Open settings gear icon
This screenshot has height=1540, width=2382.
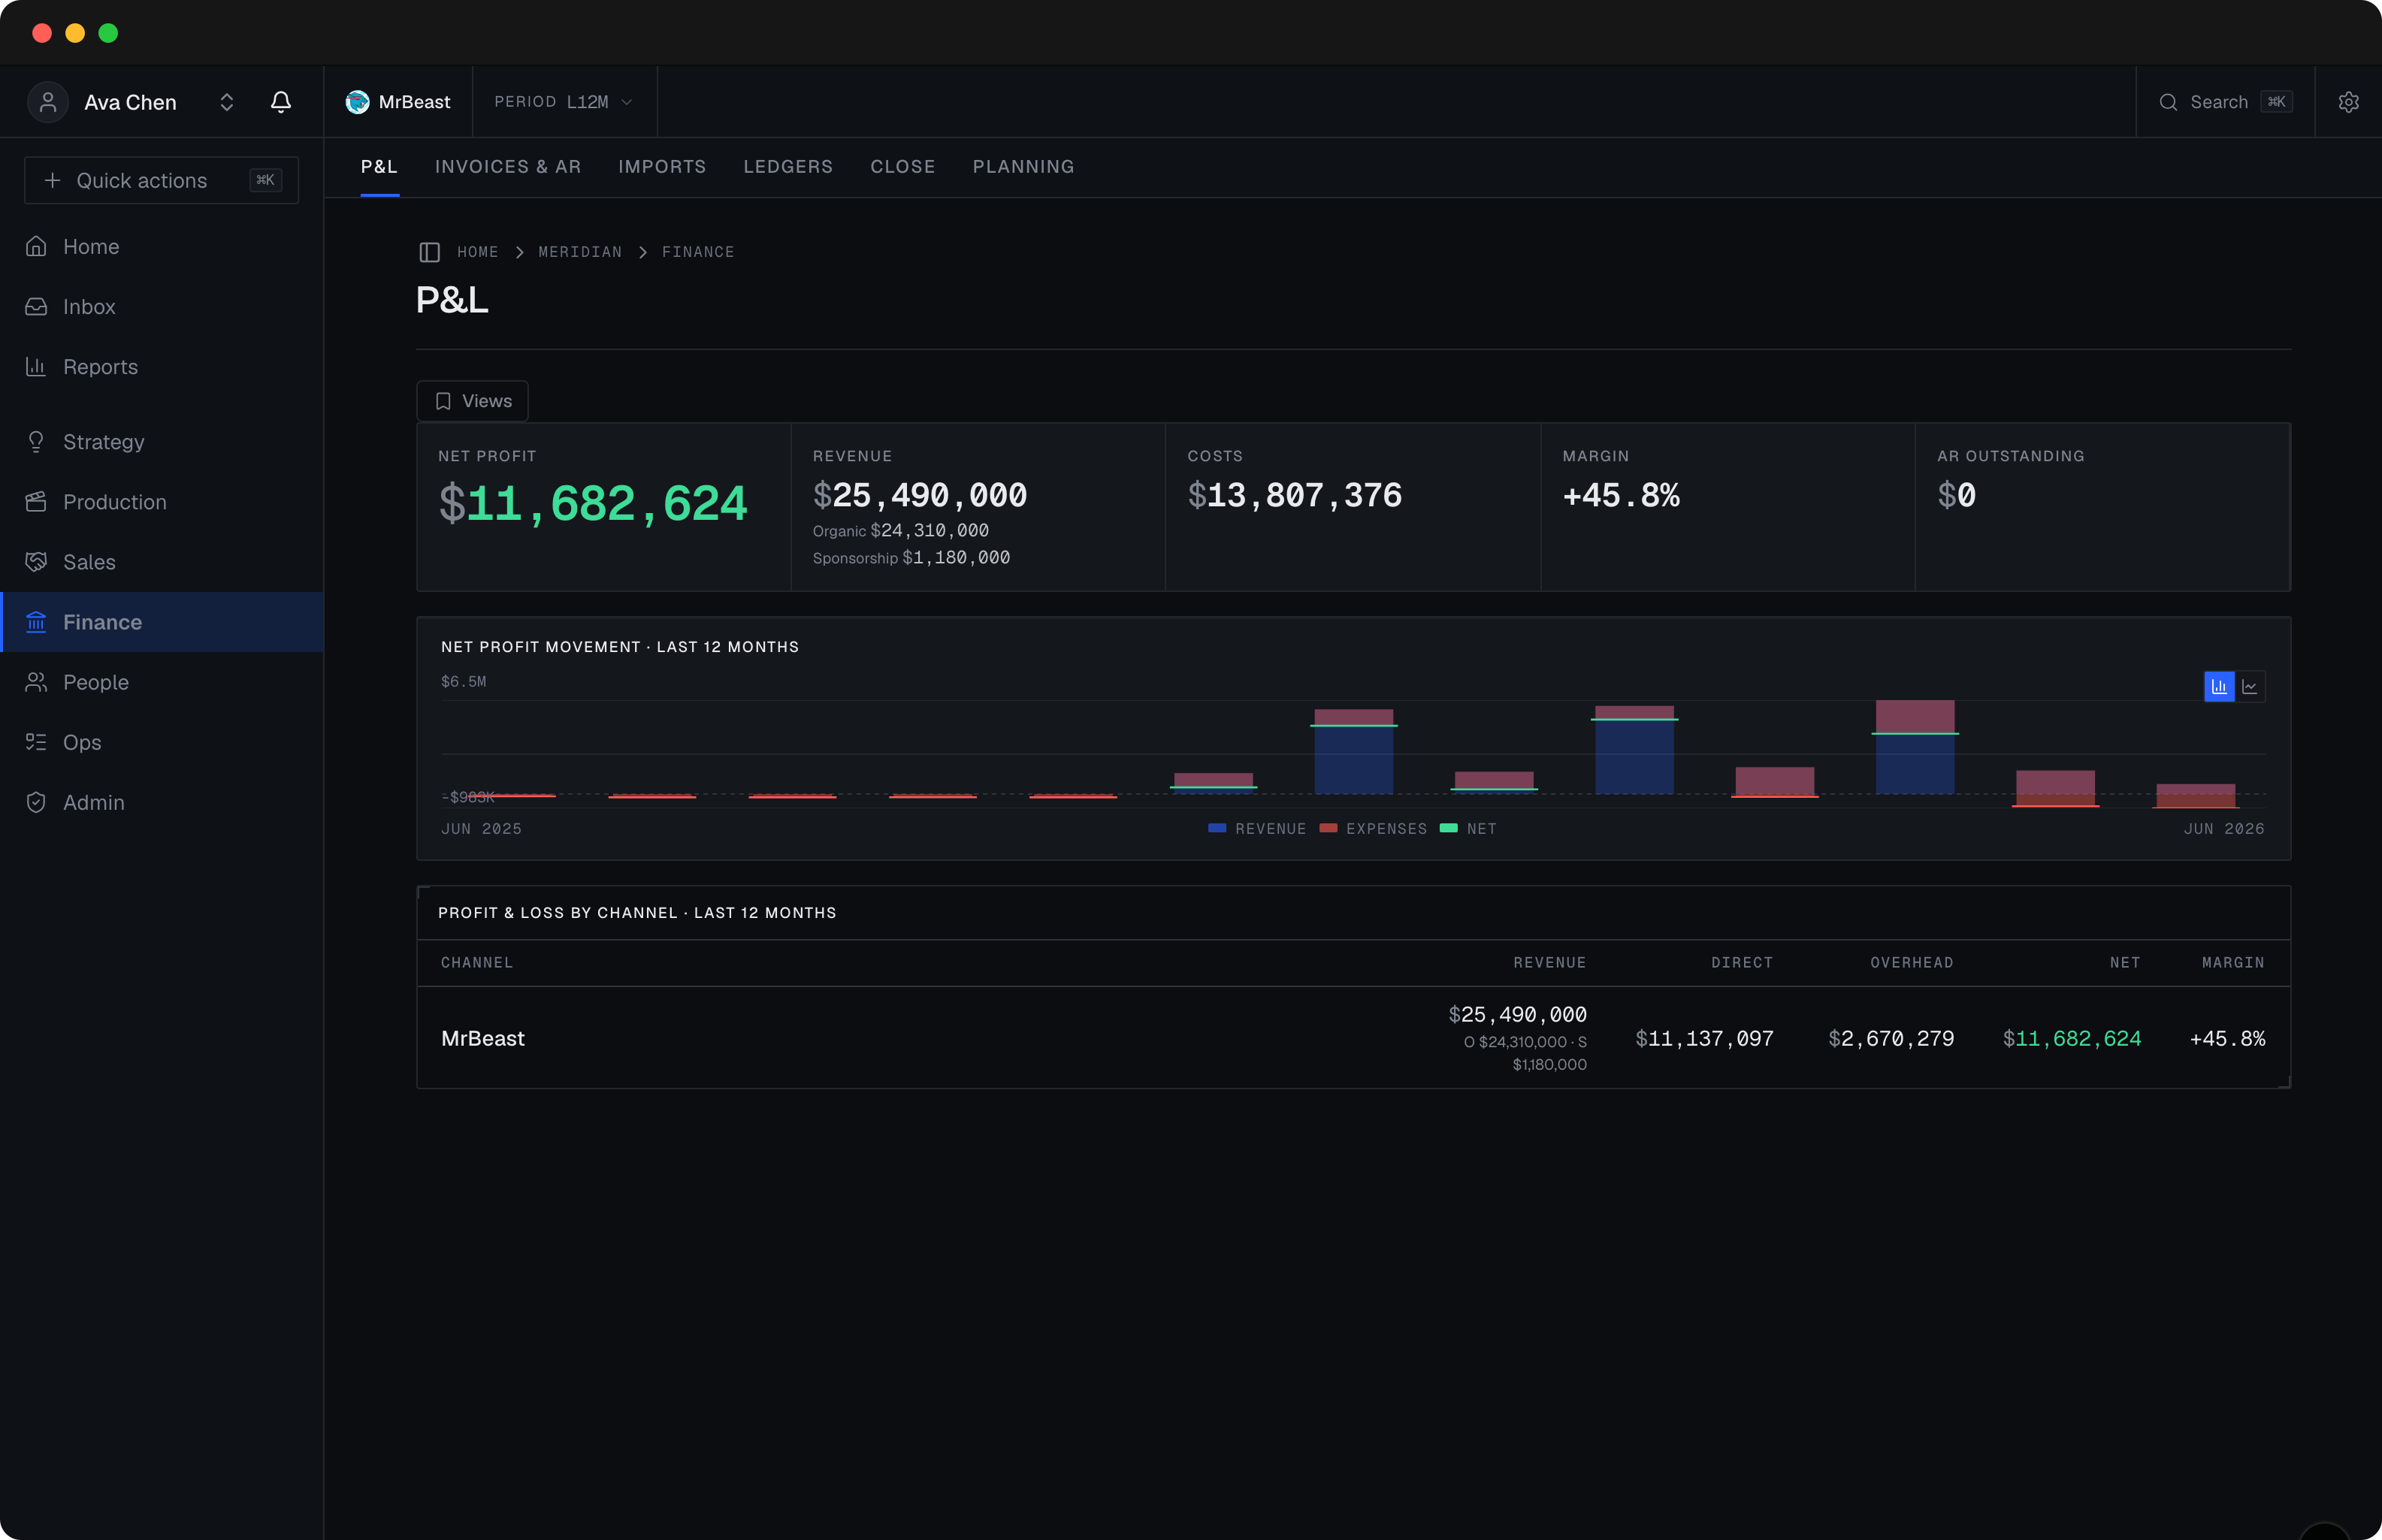pyautogui.click(x=2348, y=102)
